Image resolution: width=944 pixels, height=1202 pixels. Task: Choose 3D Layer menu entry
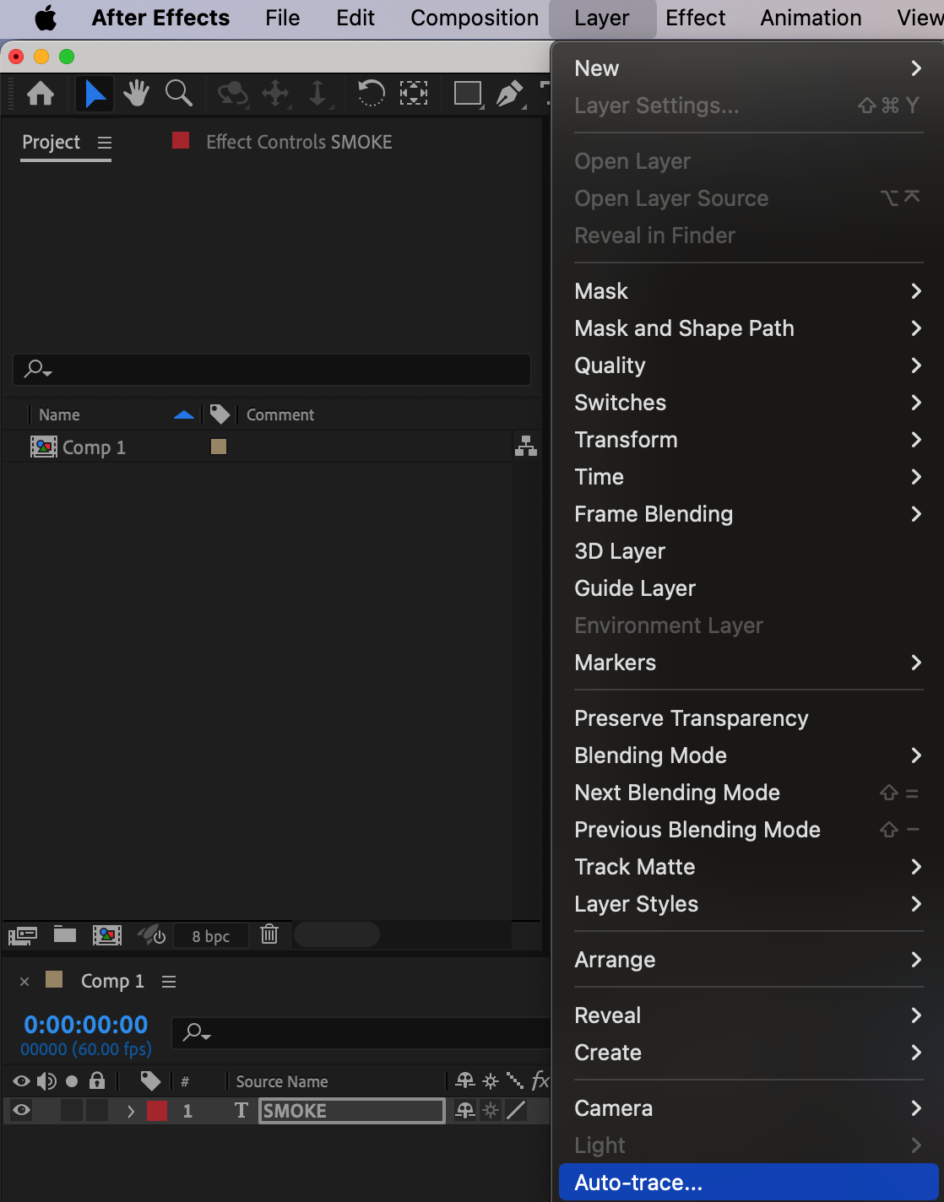point(748,551)
